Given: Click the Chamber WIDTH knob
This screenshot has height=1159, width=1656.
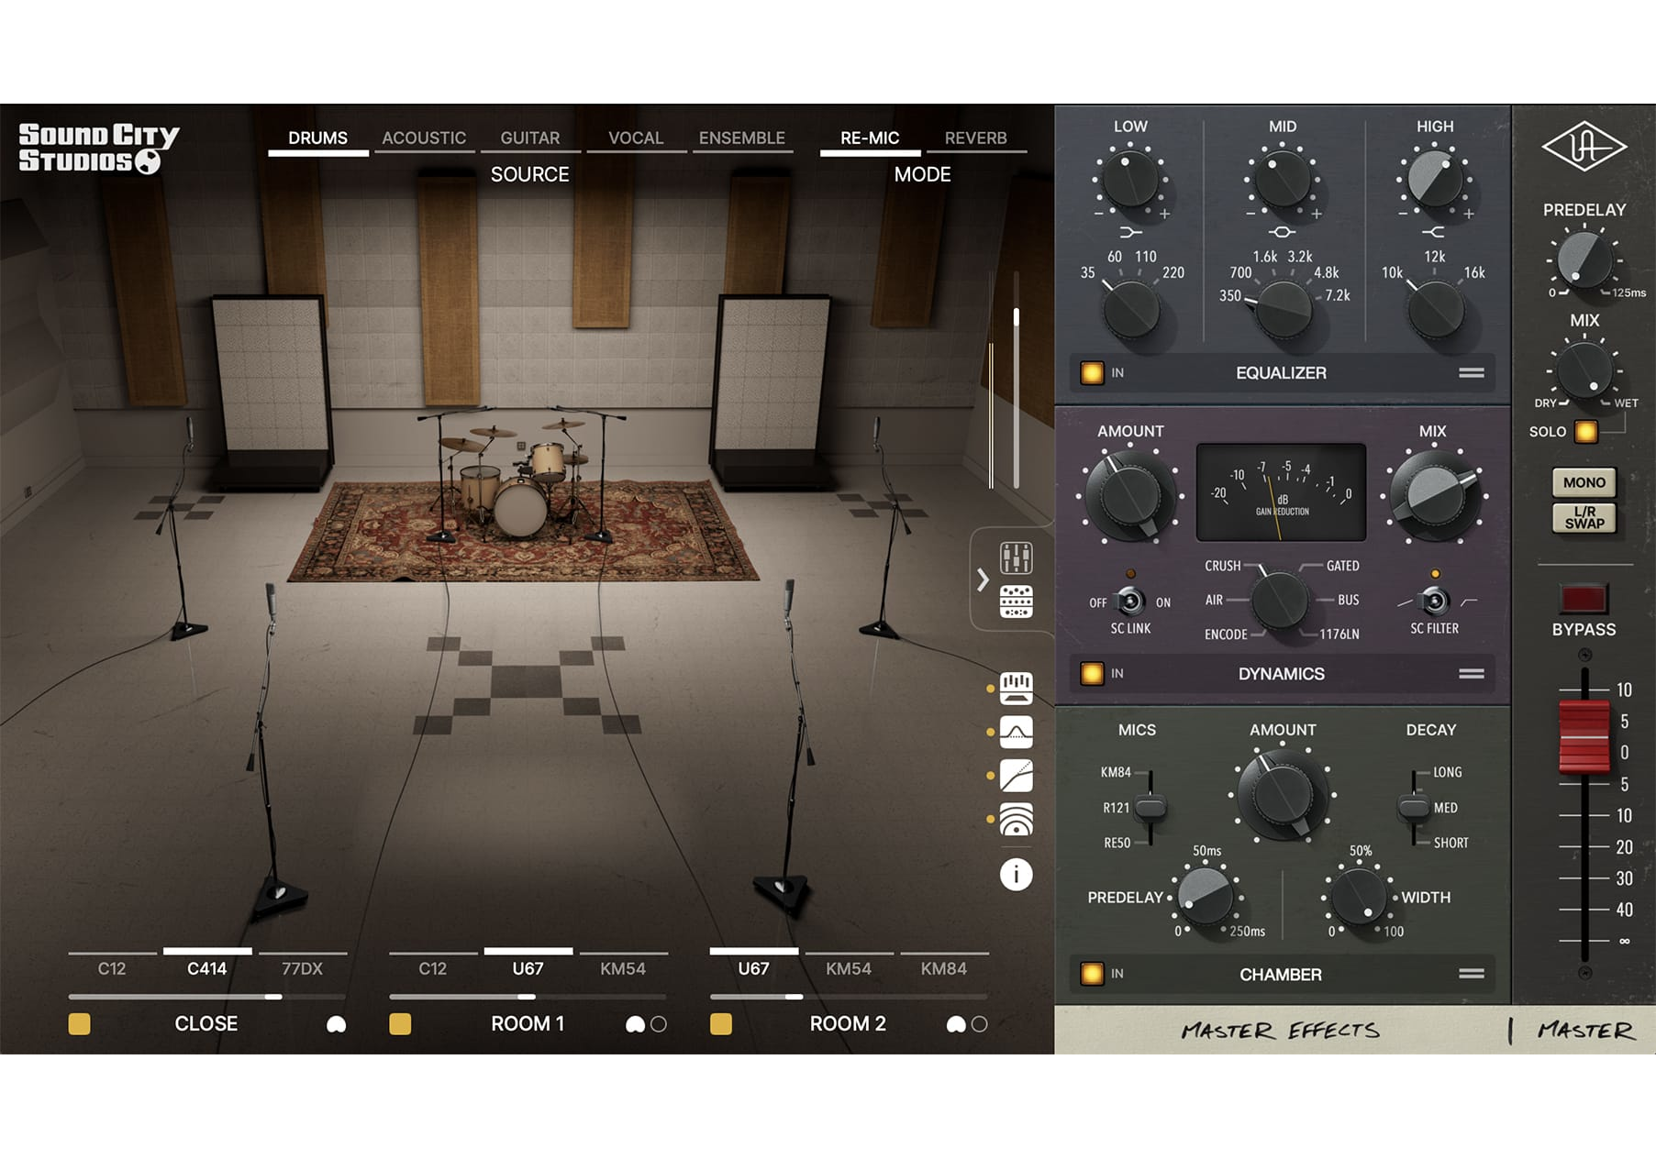Looking at the screenshot, I should pyautogui.click(x=1358, y=898).
